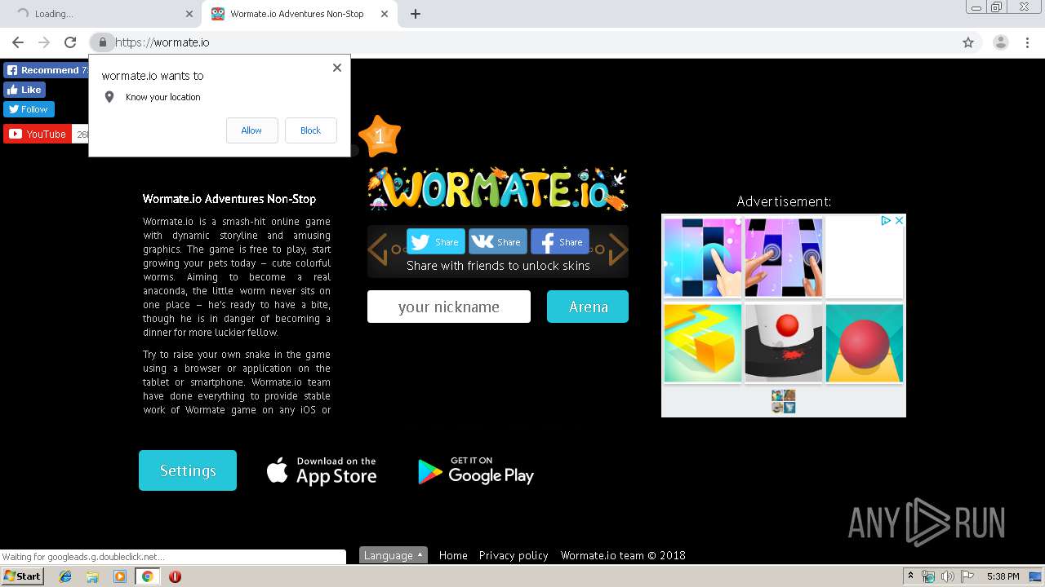Open piano tiles ad with blue ball
The image size is (1045, 587).
click(703, 258)
